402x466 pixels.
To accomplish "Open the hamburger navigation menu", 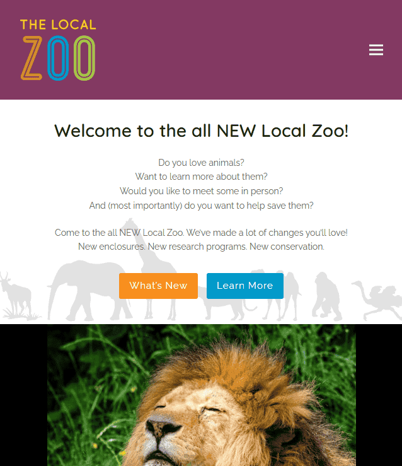I will (376, 50).
